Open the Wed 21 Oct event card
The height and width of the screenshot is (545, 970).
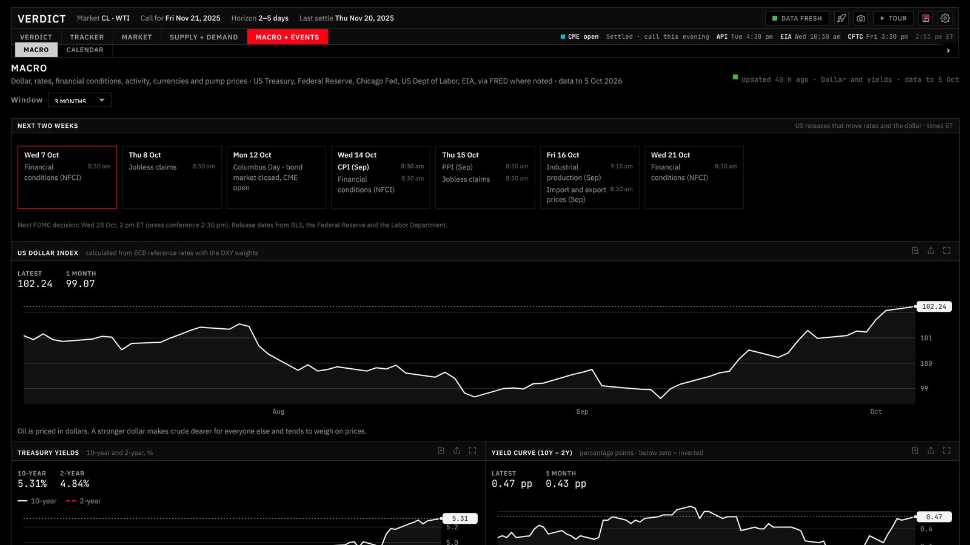(694, 177)
